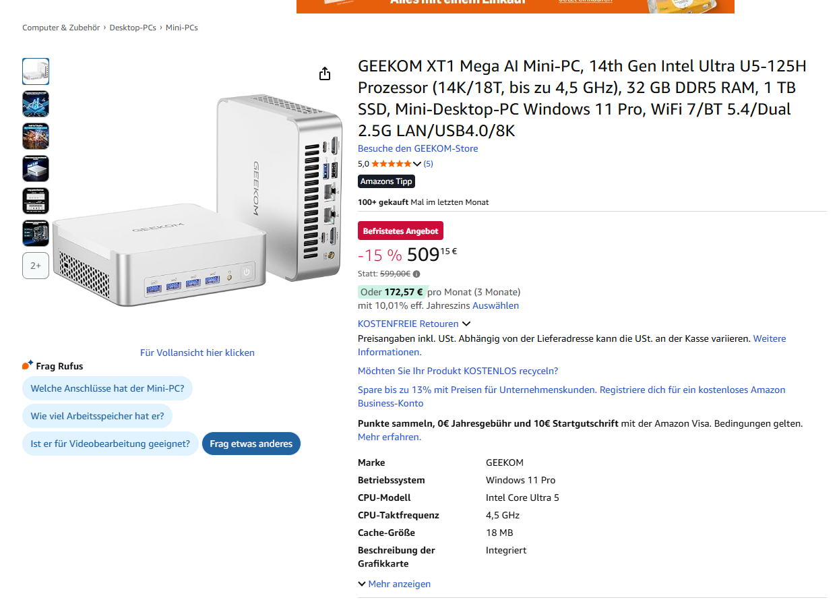Viewport: 839px width, 604px height.
Task: Open 'Möchten Sie Ihr Produkt KOSTENLOS recyceln?' link
Action: pyautogui.click(x=458, y=371)
